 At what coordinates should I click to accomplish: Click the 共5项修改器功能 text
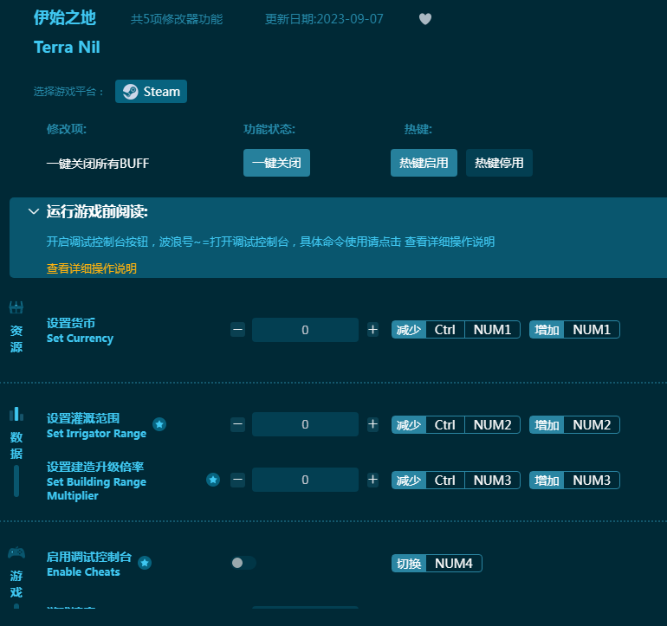tap(177, 19)
